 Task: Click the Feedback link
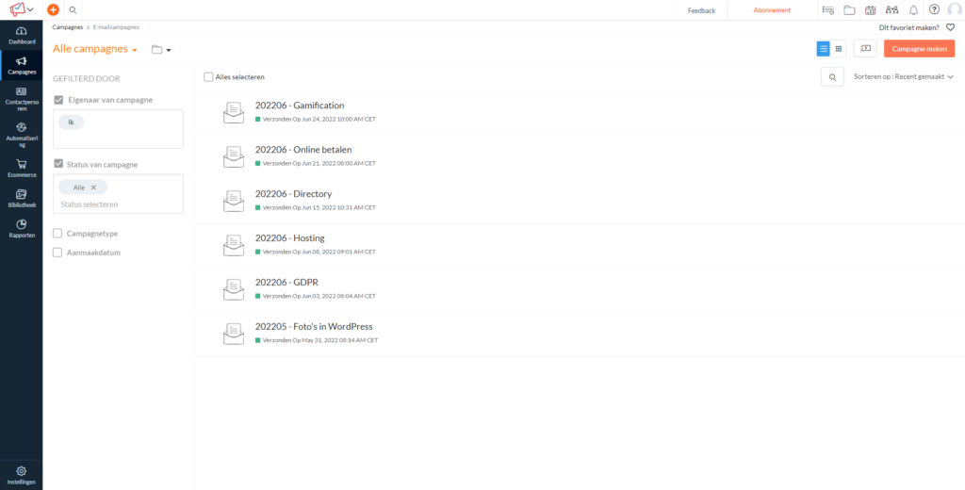tap(701, 10)
